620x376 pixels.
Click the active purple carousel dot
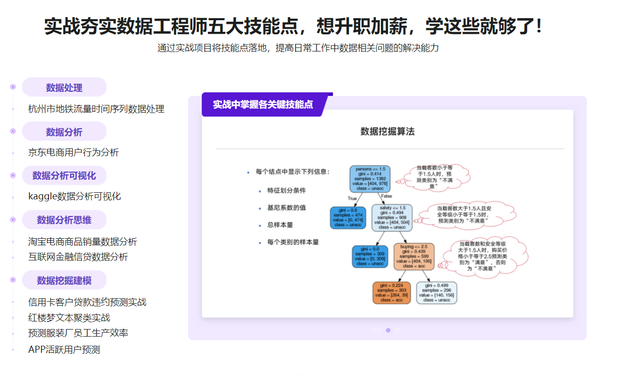(x=388, y=330)
